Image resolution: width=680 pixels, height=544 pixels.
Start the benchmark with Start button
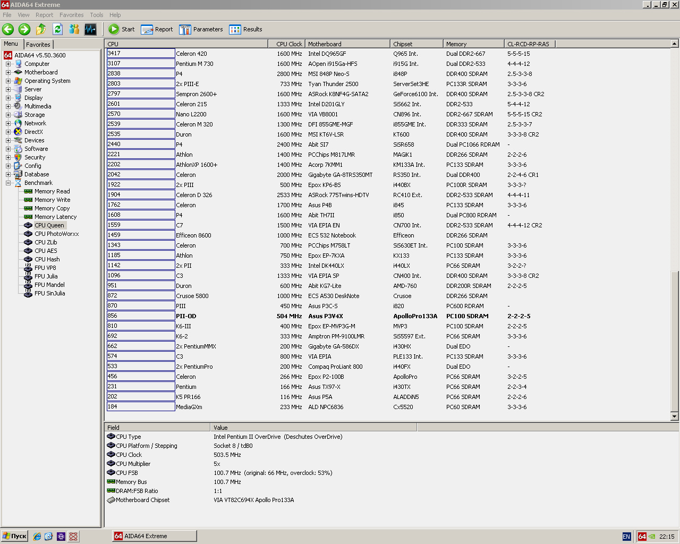click(x=122, y=29)
